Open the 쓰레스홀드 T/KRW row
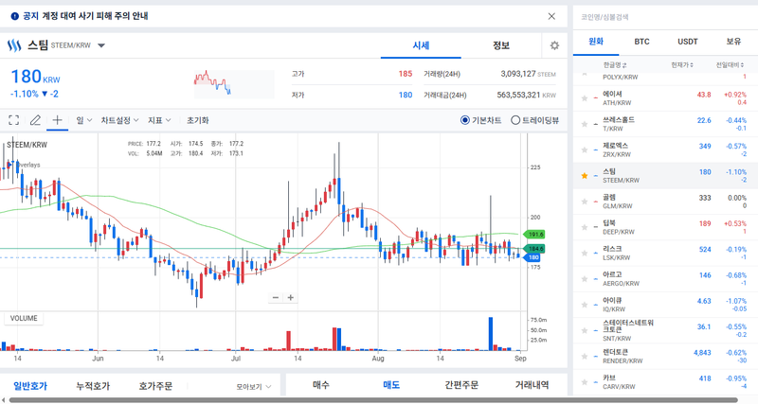Image resolution: width=758 pixels, height=404 pixels. [x=665, y=124]
